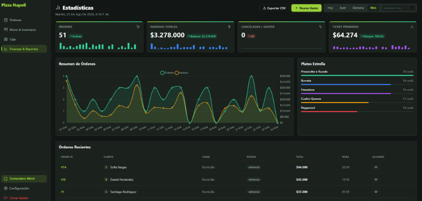Click the Activas badge

click(76, 36)
